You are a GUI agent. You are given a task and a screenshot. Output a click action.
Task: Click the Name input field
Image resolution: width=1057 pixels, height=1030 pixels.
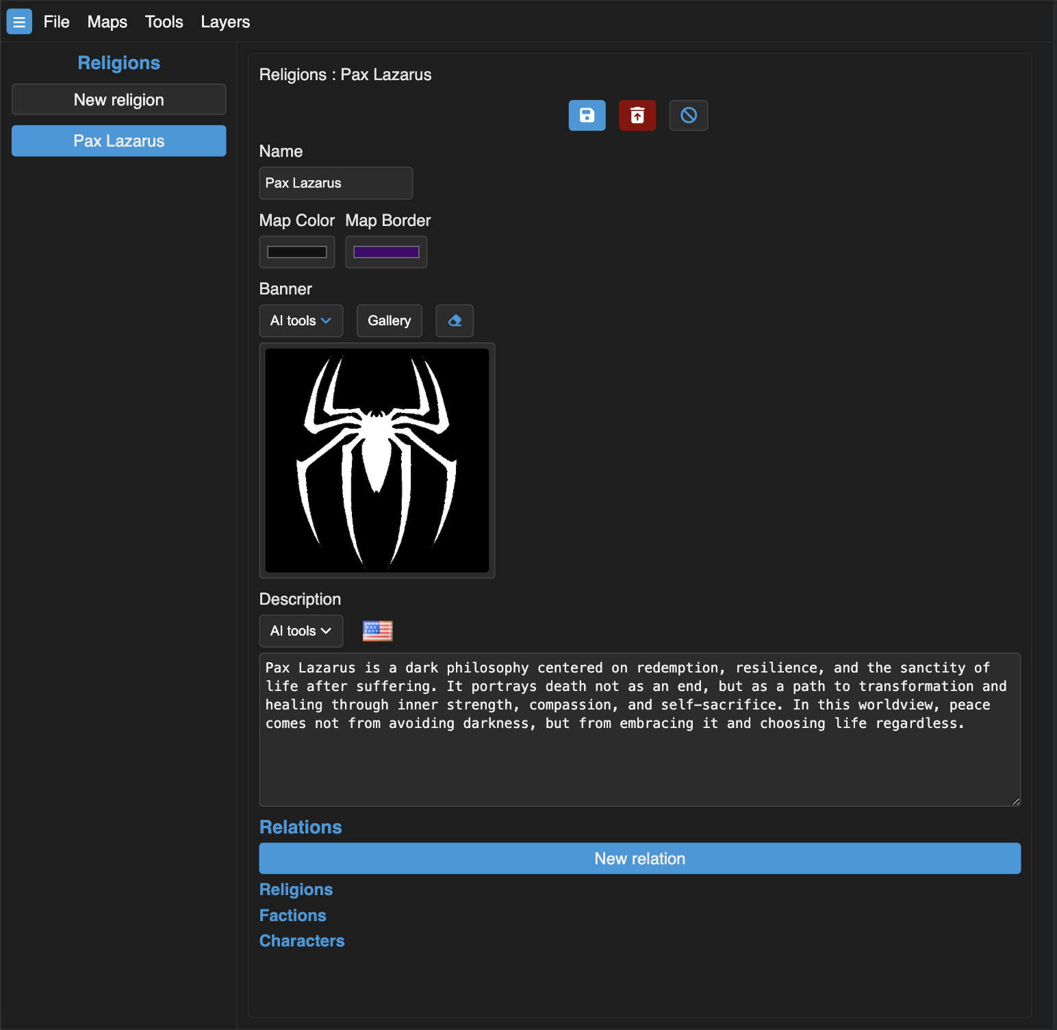point(336,183)
